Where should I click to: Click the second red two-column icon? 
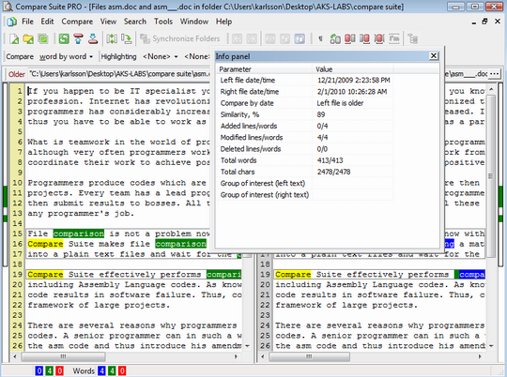point(364,39)
